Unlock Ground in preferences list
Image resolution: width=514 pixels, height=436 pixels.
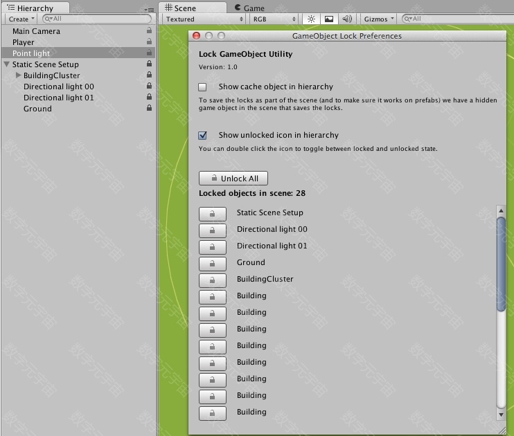(x=213, y=264)
